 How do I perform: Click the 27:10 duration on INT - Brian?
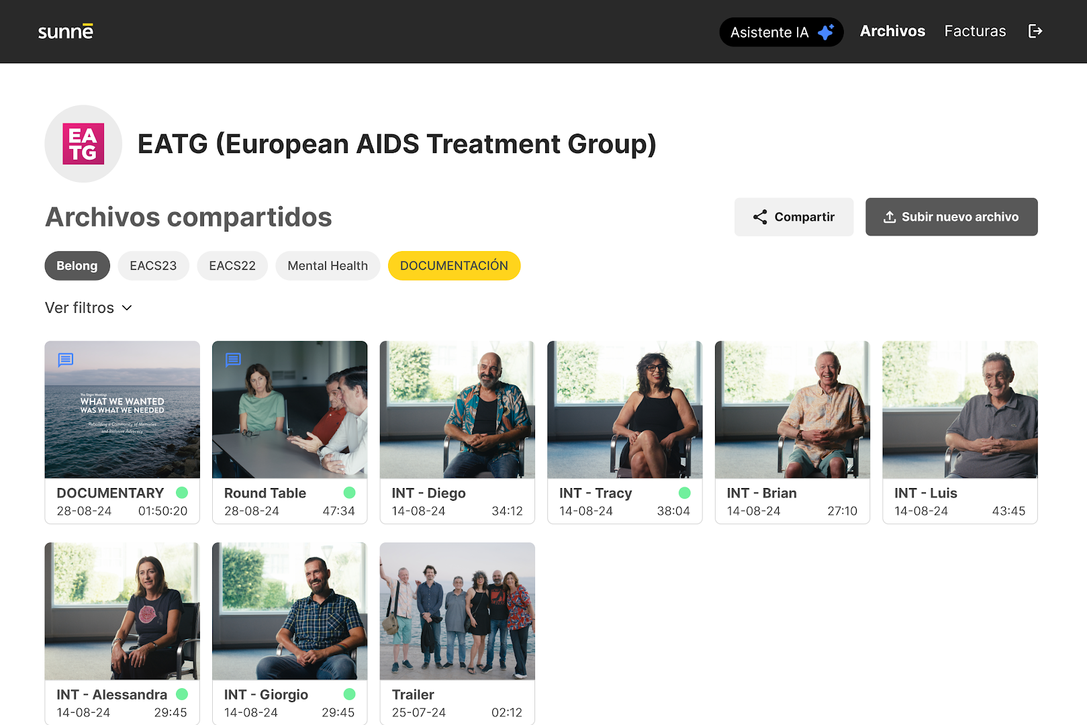coord(842,511)
